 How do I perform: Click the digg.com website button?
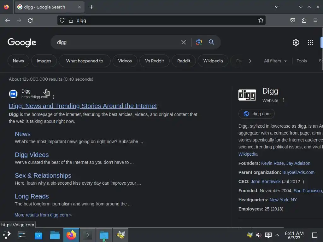[256, 114]
